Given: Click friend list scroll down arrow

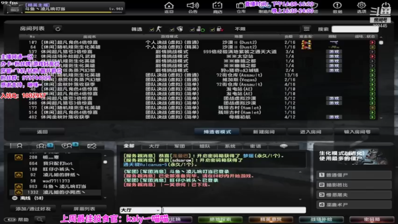Looking at the screenshot, I should 105,198.
